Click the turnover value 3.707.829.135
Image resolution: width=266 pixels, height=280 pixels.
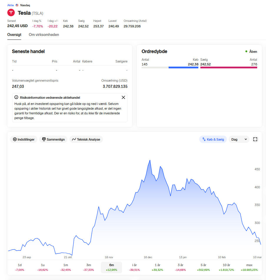tap(115, 86)
